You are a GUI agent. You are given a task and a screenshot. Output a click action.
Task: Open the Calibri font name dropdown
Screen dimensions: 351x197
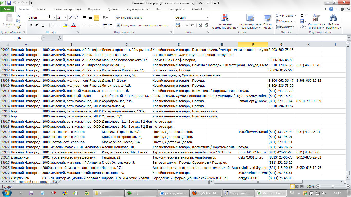(54, 18)
